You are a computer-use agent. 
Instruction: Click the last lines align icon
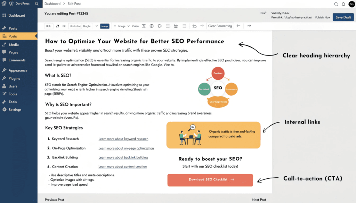coord(184,26)
